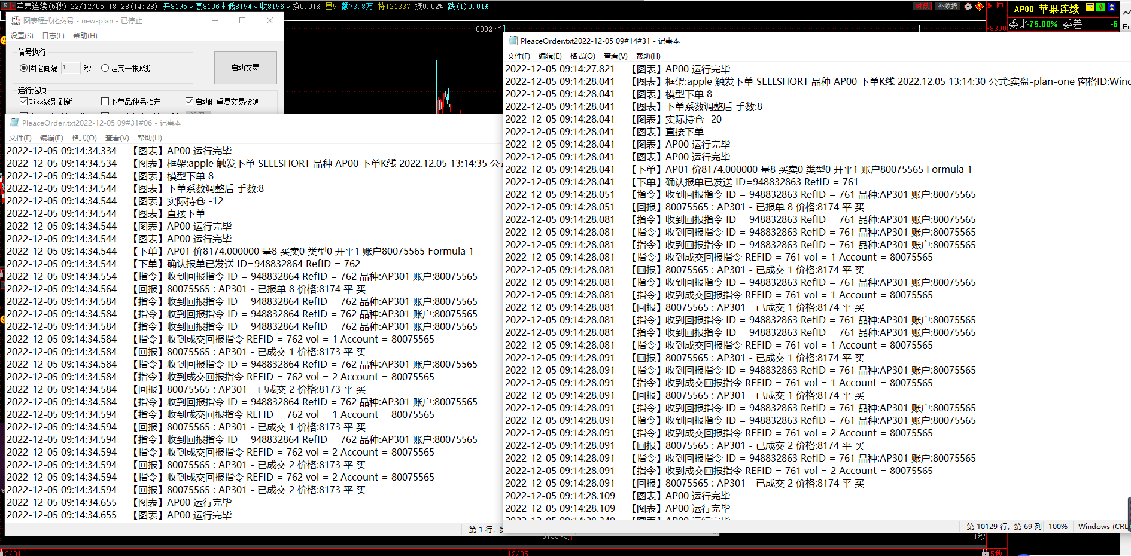Click 'Windows (CRLF)' status in right Notepad
Screen dimensions: 1131x556
(x=1104, y=527)
